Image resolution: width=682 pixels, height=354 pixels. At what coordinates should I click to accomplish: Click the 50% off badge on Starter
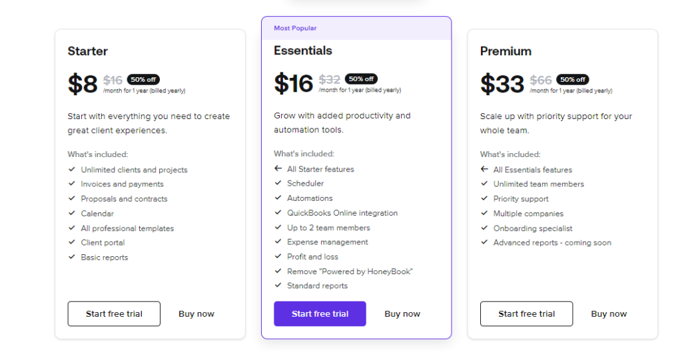pyautogui.click(x=143, y=79)
